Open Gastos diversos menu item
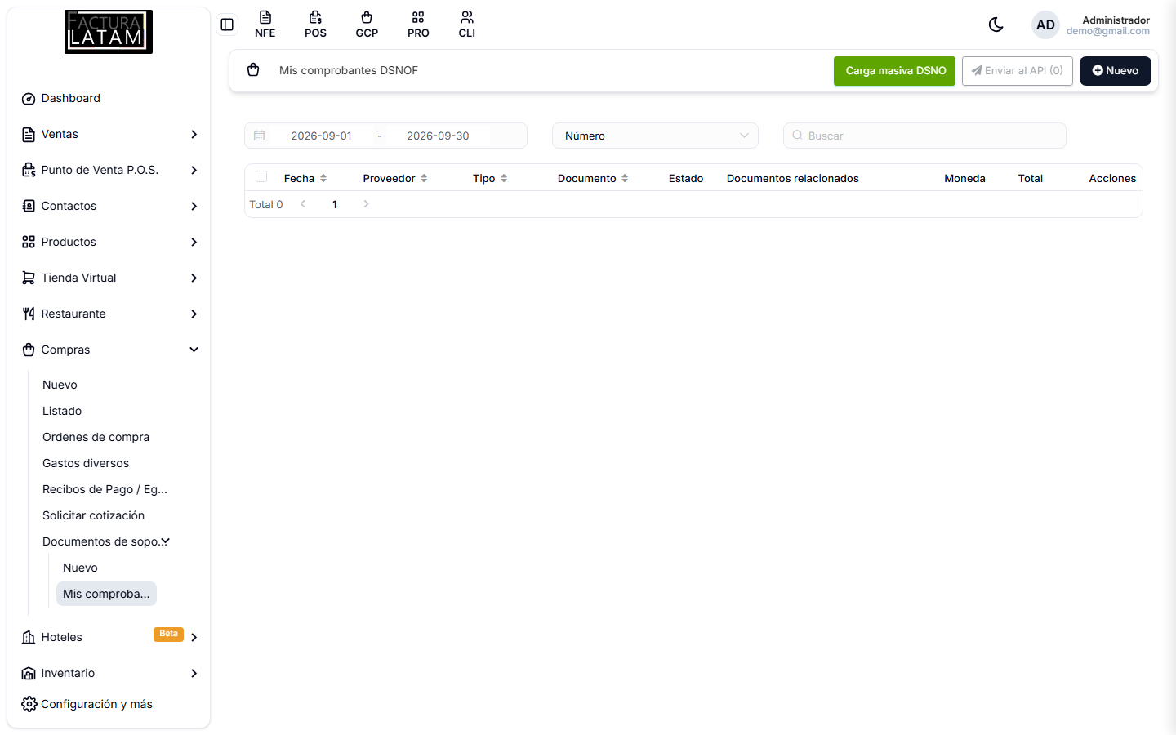Screen dimensions: 1176x735 (x=86, y=463)
